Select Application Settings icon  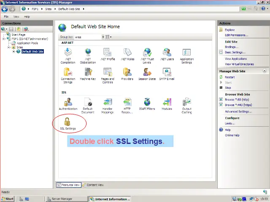[x=186, y=56]
